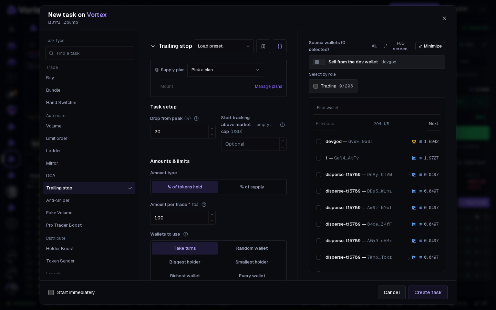Screen dimensions: 496x310
Task: Click the help icon for market cap tracking
Action: (282, 125)
